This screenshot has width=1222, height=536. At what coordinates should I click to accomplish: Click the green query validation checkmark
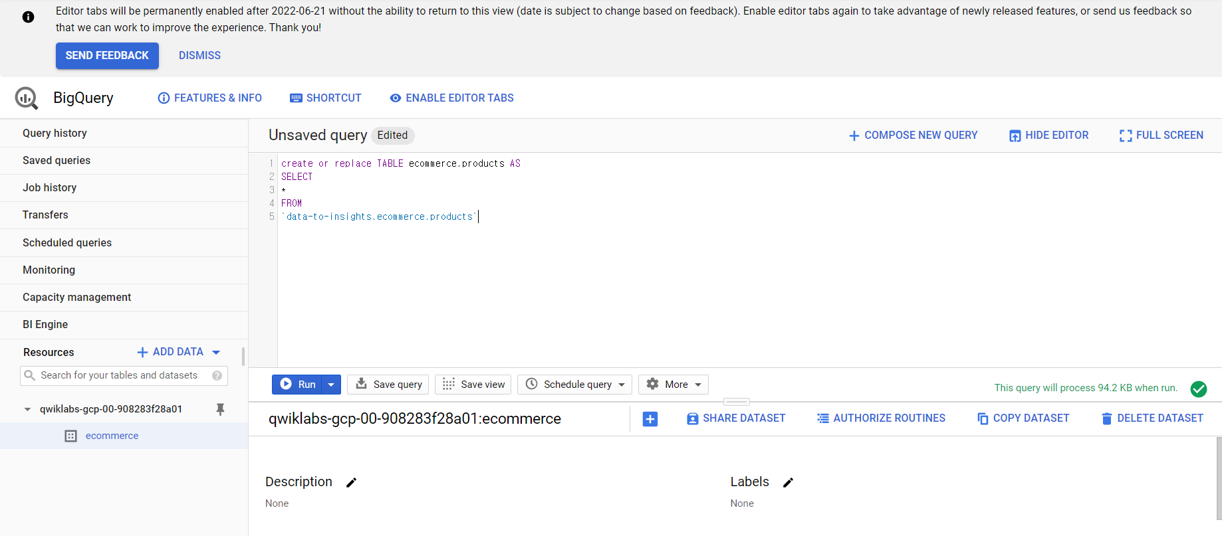click(1199, 389)
